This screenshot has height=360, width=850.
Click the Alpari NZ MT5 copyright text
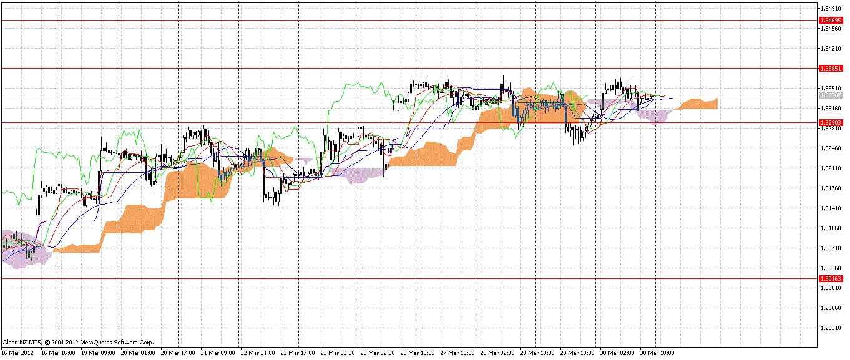79,343
